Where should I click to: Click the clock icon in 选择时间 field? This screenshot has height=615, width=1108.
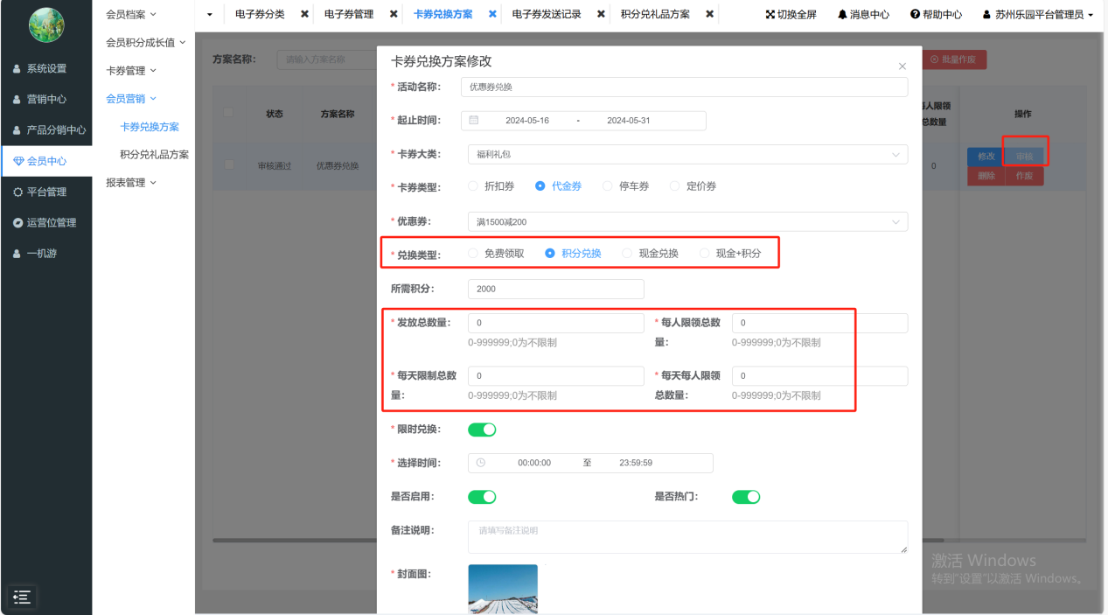click(480, 463)
